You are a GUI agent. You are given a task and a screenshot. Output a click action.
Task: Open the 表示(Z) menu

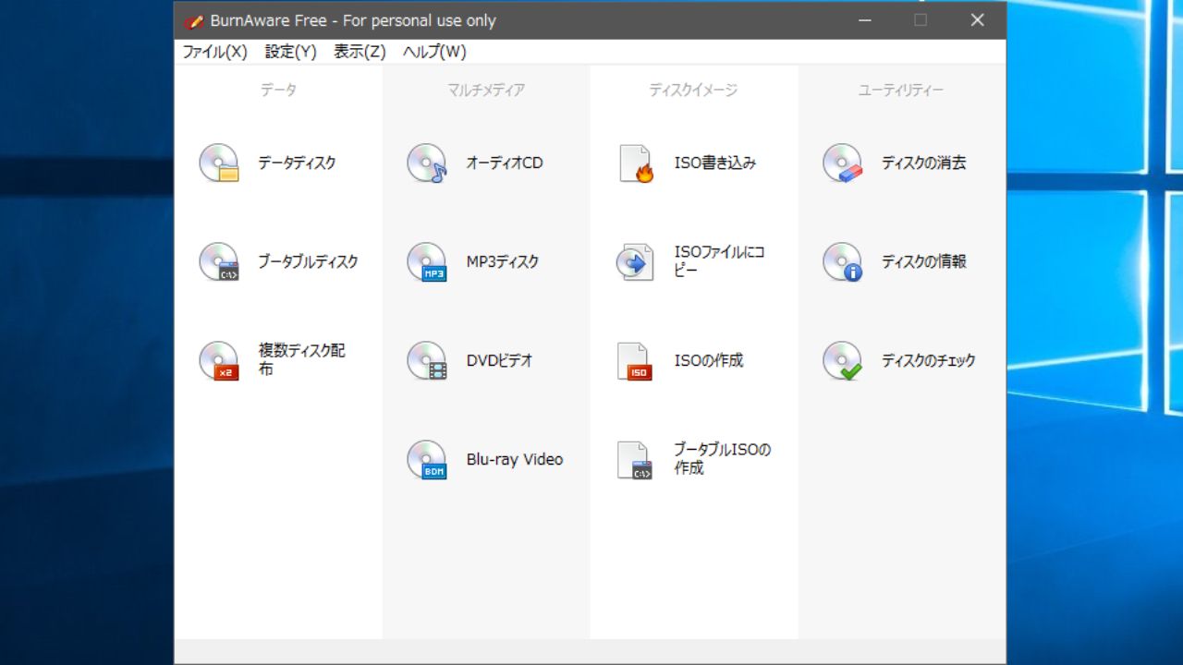(360, 52)
